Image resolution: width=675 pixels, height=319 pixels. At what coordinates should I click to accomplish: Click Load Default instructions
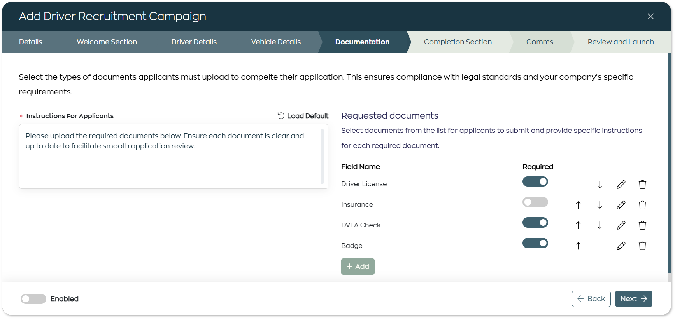[303, 116]
